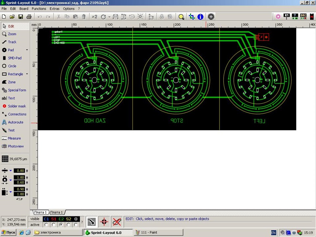Viewport: 316px width, 237px height.
Task: Duplicate selection with x2 icon
Action: (94, 17)
